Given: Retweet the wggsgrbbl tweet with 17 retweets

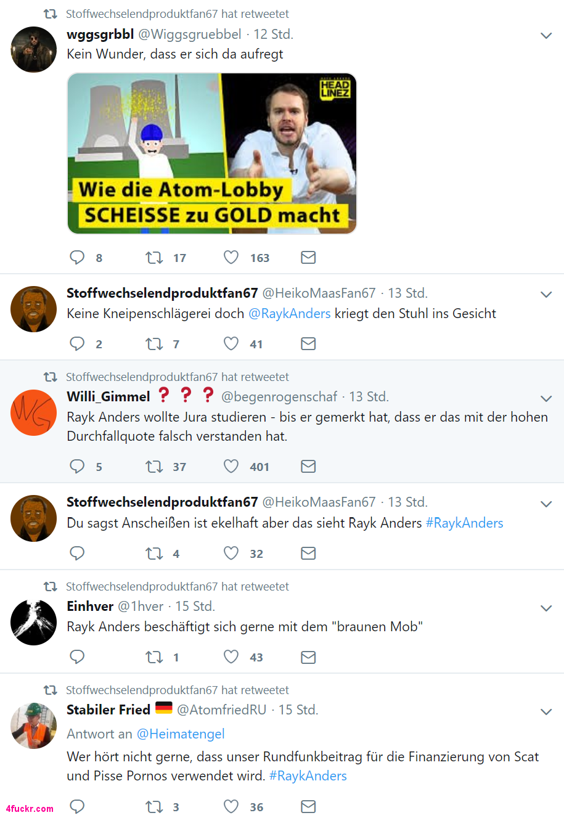Looking at the screenshot, I should tap(154, 257).
